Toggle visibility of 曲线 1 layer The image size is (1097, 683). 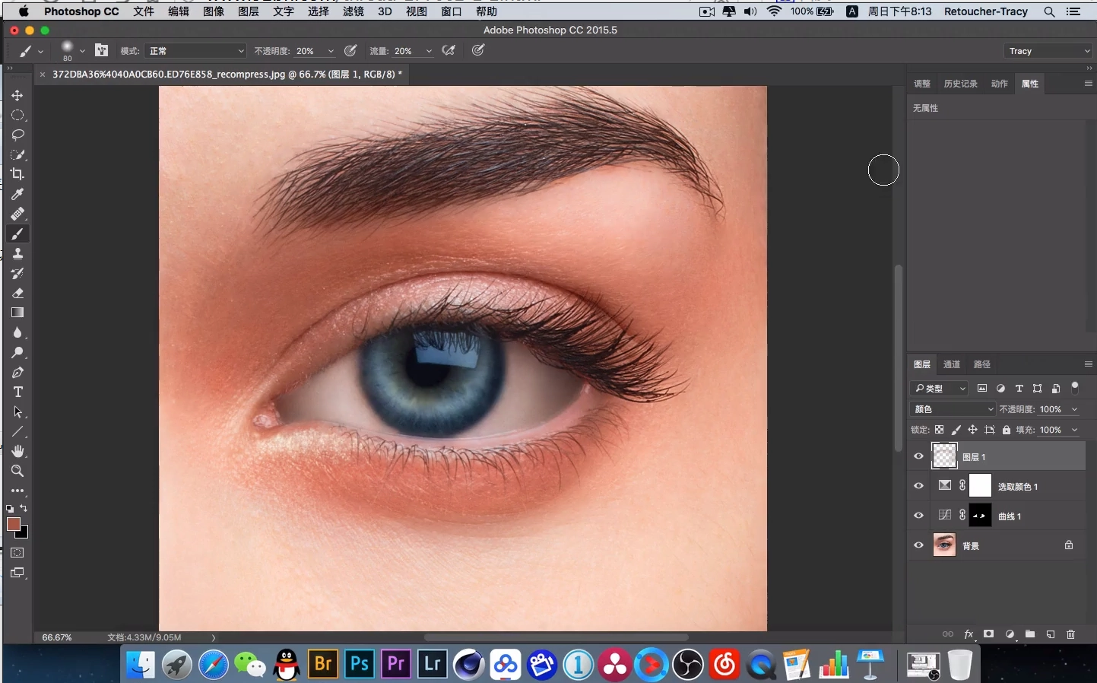[918, 516]
